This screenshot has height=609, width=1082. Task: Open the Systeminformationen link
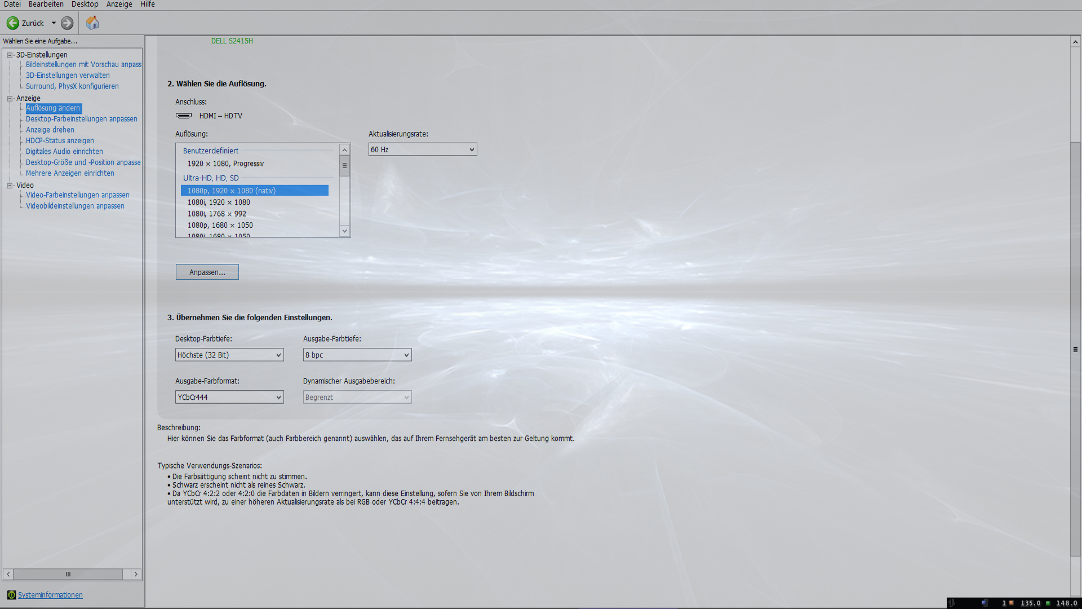[x=50, y=595]
